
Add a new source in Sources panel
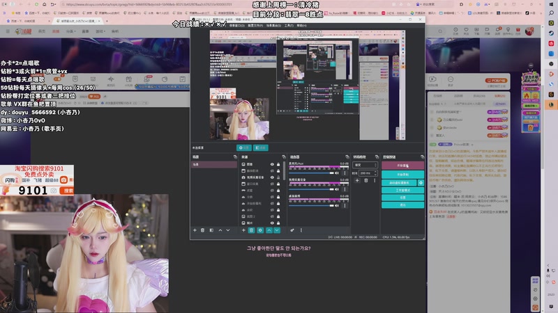[243, 230]
